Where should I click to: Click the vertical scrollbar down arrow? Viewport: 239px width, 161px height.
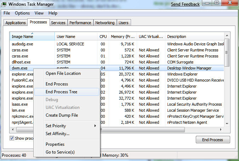tap(227, 124)
